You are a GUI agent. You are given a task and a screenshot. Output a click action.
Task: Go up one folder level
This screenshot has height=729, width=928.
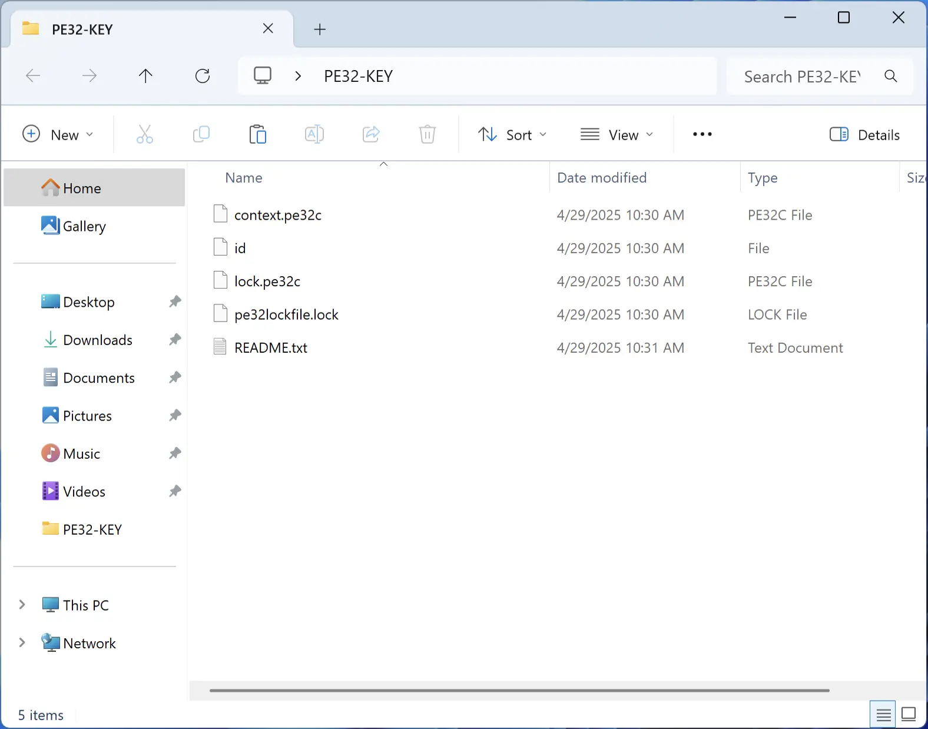tap(145, 75)
